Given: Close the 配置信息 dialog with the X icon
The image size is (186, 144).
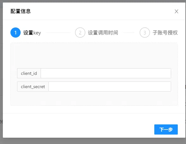Looking at the screenshot, I should coord(176,11).
